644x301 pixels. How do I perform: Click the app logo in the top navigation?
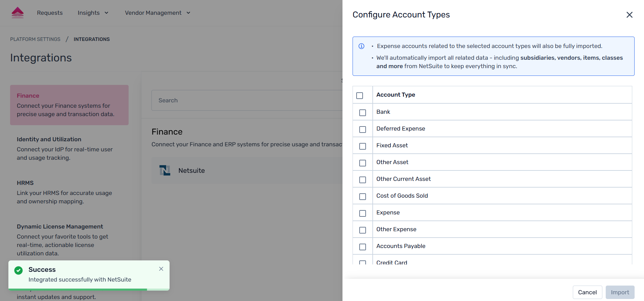click(17, 13)
